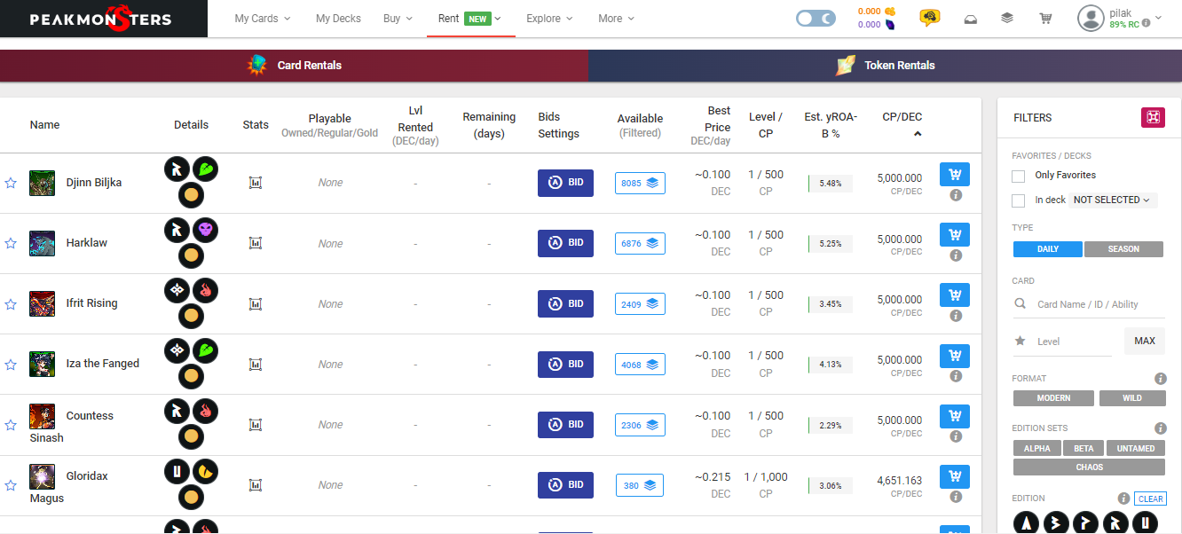Viewport: 1182px width, 534px height.
Task: Open 380 available Gloridax Magus listings
Action: [640, 485]
